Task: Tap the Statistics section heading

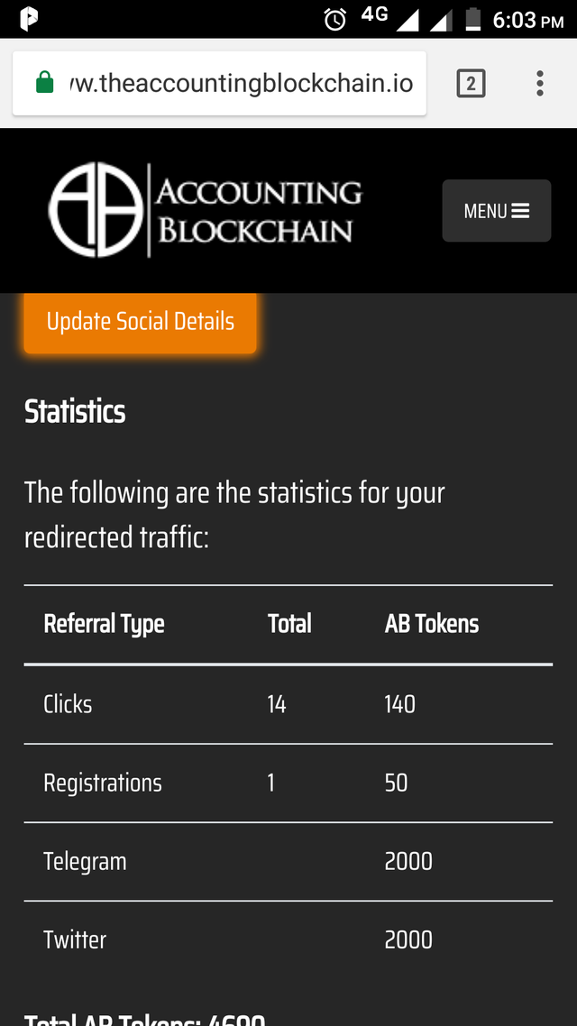Action: click(75, 412)
